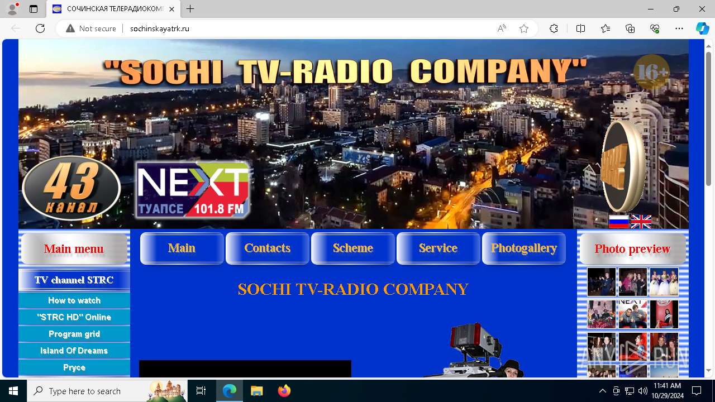Add page to favorites star icon
715x402 pixels.
pyautogui.click(x=524, y=28)
